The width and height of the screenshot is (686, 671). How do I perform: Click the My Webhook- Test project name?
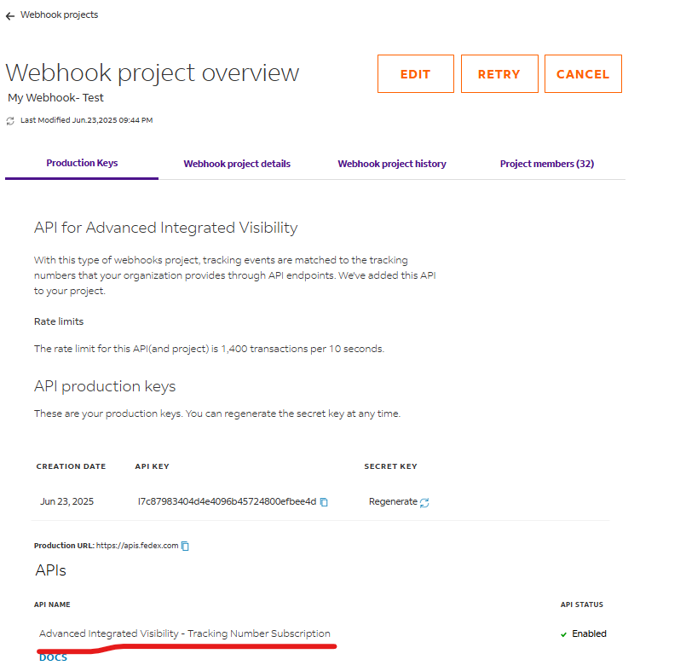click(56, 98)
